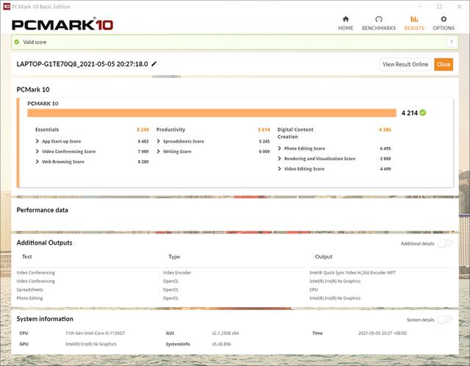Screen dimensions: 470x366
Task: Click the green Valid score check icon
Action: [x=17, y=42]
